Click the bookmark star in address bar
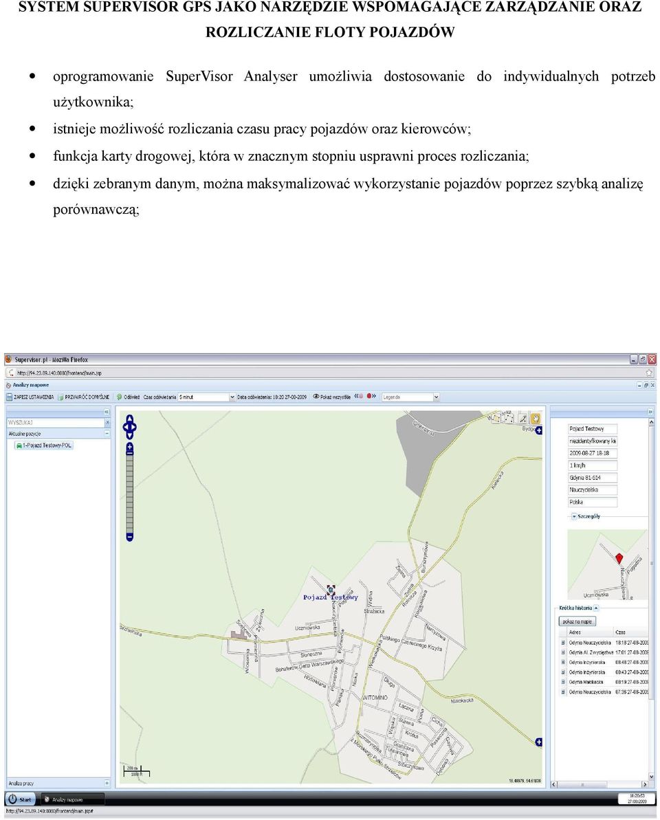660x820 pixels. tap(649, 373)
